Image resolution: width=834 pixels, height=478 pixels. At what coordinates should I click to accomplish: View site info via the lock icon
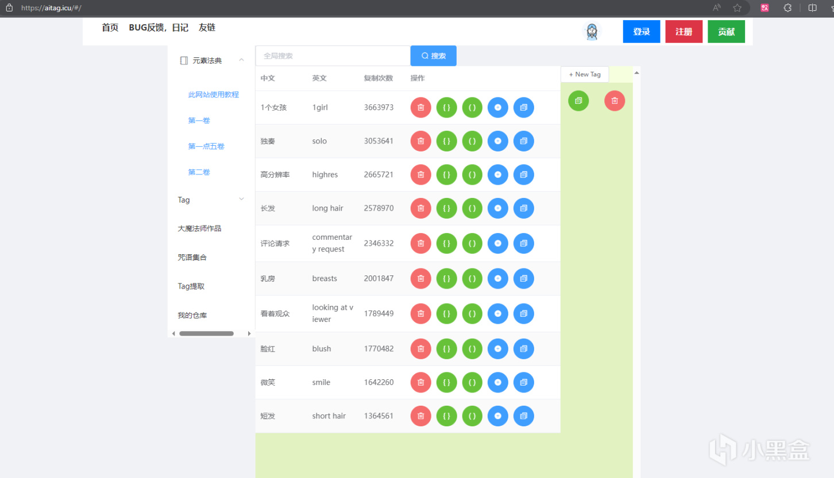pos(9,8)
